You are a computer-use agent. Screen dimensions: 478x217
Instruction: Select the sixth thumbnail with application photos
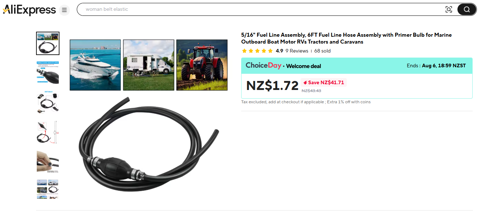[x=48, y=189]
